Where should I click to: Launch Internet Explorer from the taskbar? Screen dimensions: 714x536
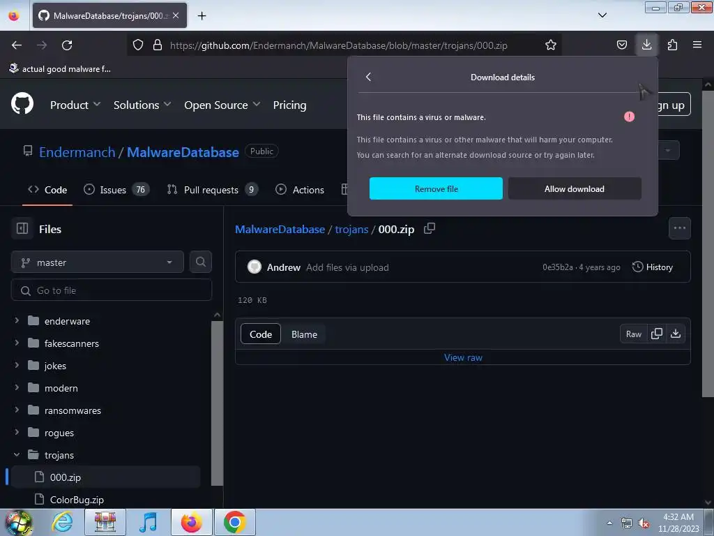point(62,522)
